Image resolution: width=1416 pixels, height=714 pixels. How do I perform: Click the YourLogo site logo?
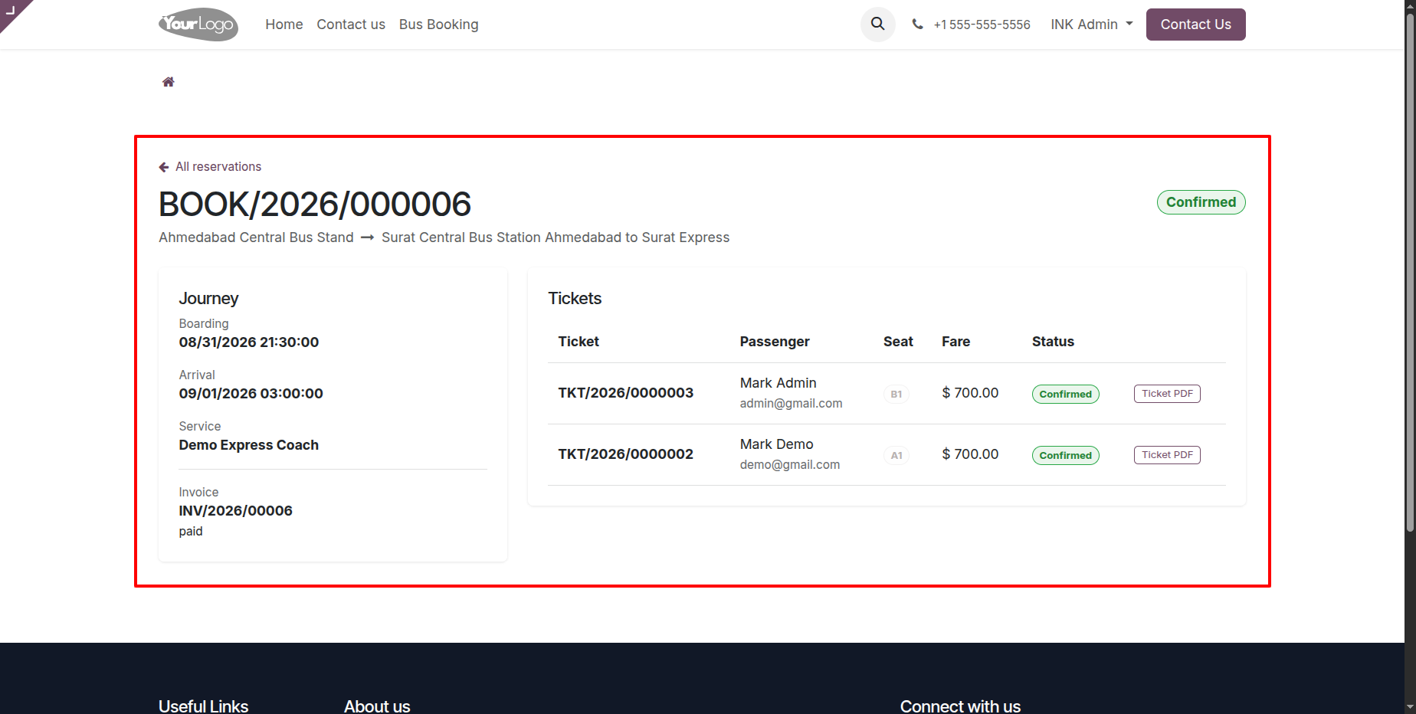[198, 25]
